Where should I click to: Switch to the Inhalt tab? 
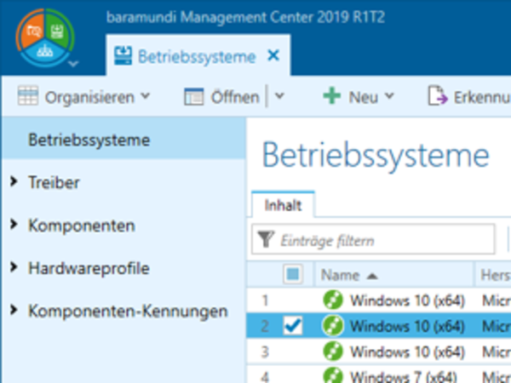283,205
